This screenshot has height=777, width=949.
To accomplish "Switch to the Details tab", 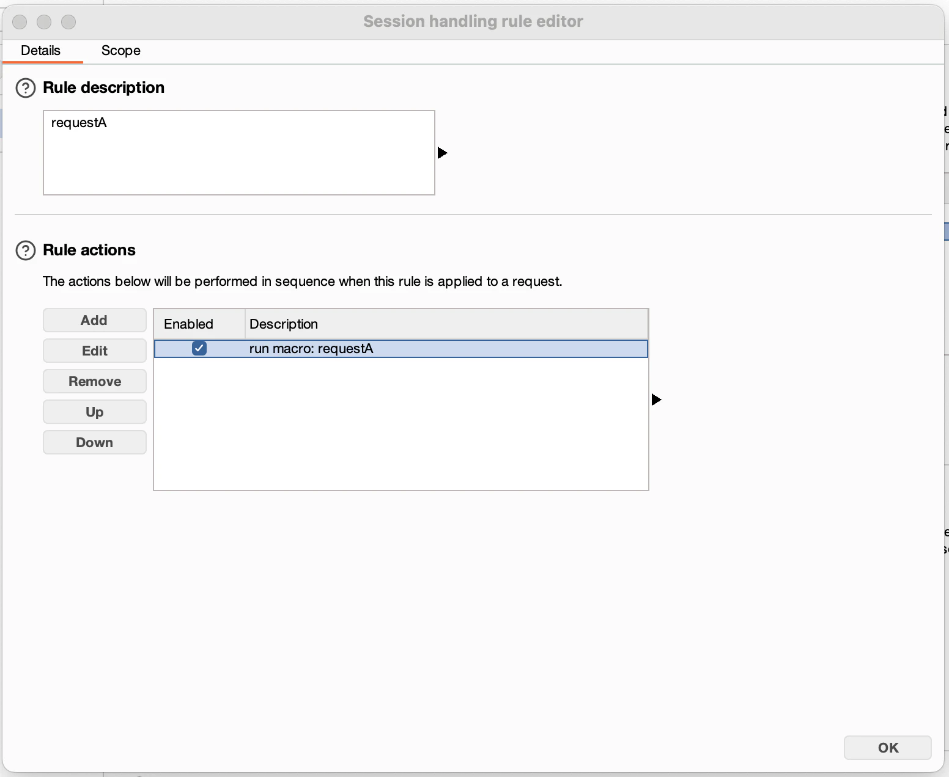I will pos(41,51).
